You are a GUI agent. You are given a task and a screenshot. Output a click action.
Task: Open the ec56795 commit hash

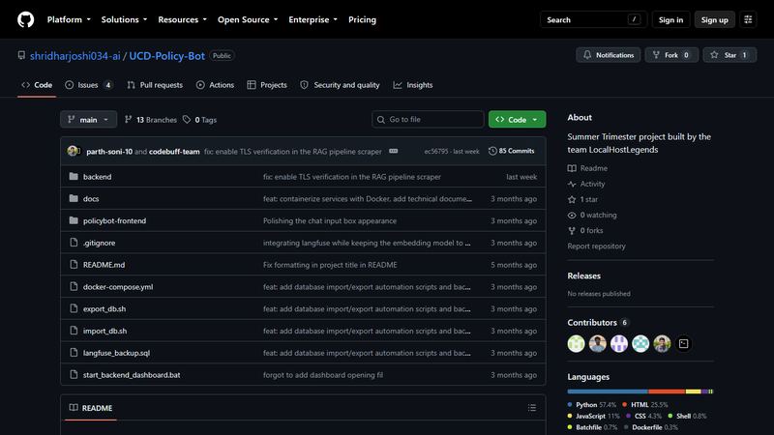(436, 152)
